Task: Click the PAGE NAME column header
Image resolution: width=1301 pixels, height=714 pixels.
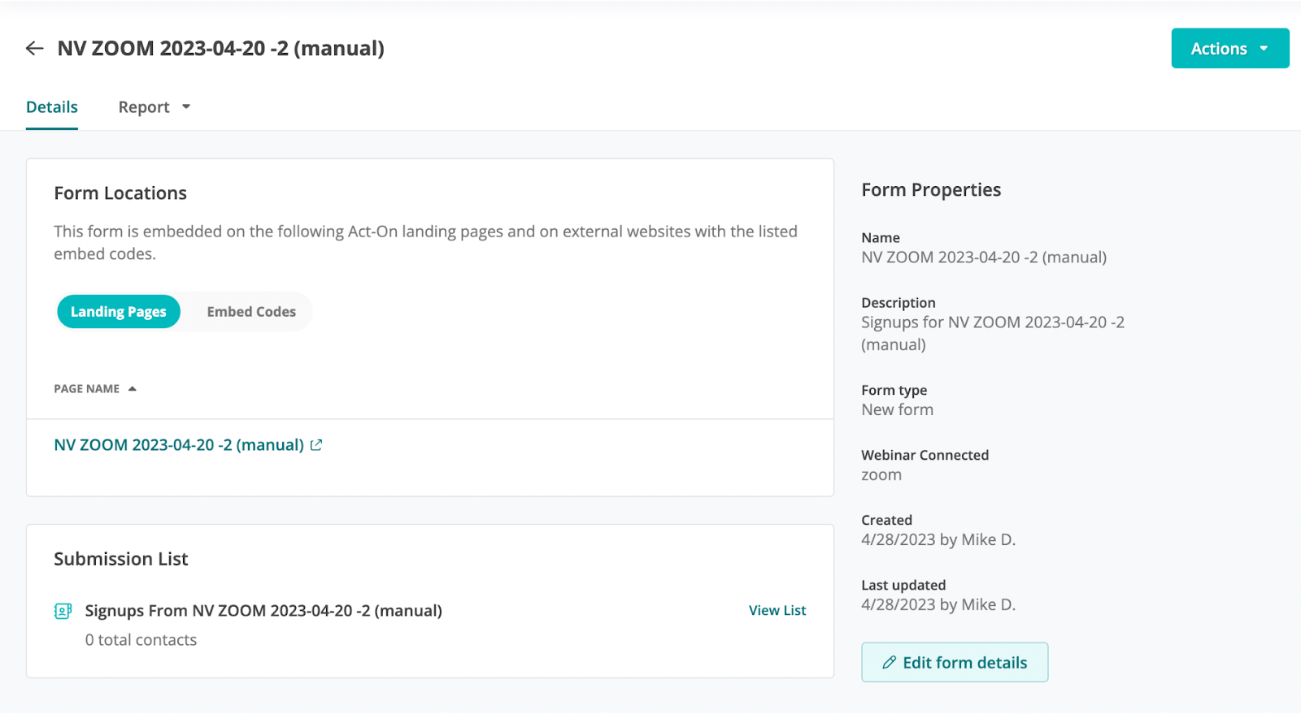Action: (x=87, y=389)
